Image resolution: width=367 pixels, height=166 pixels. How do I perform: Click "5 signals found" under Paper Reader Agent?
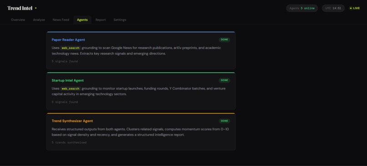click(x=65, y=61)
